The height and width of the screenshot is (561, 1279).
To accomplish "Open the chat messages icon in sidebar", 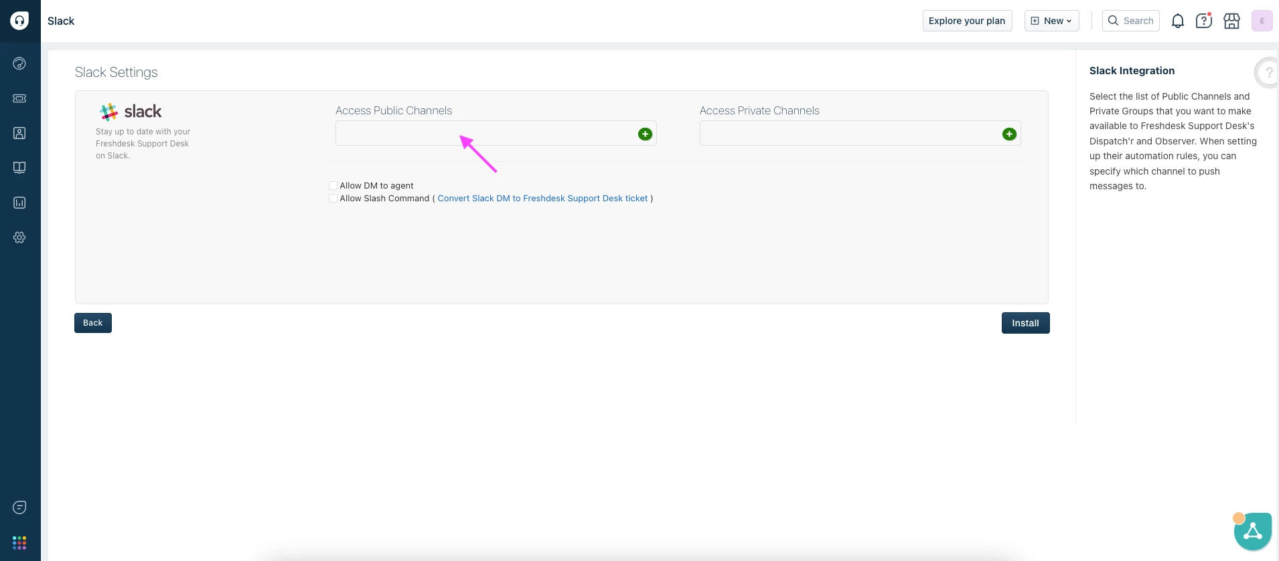I will point(19,508).
